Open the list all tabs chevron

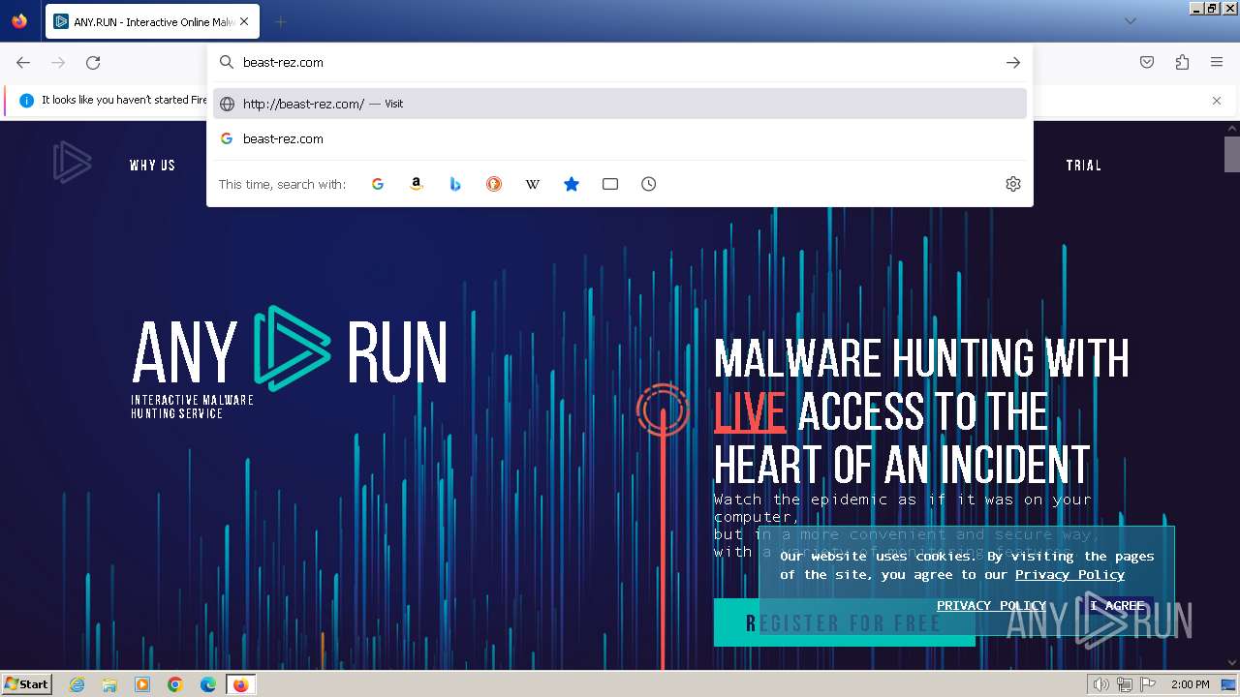1130,21
